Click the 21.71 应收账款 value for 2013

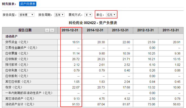point(126,59)
